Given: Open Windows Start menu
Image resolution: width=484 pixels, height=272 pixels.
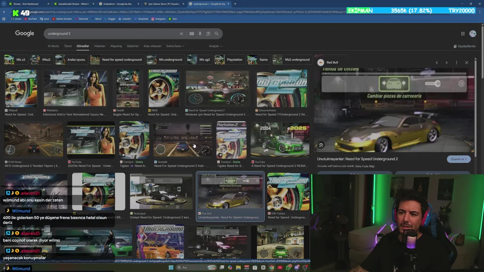Looking at the screenshot, I should point(171,267).
